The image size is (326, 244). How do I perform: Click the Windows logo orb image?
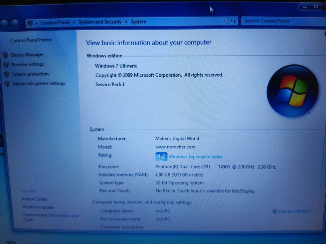pyautogui.click(x=292, y=91)
